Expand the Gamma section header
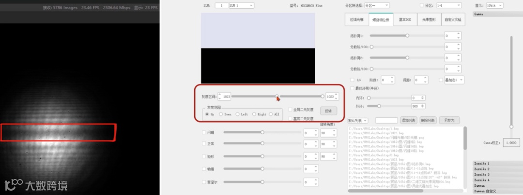 coord(498,14)
